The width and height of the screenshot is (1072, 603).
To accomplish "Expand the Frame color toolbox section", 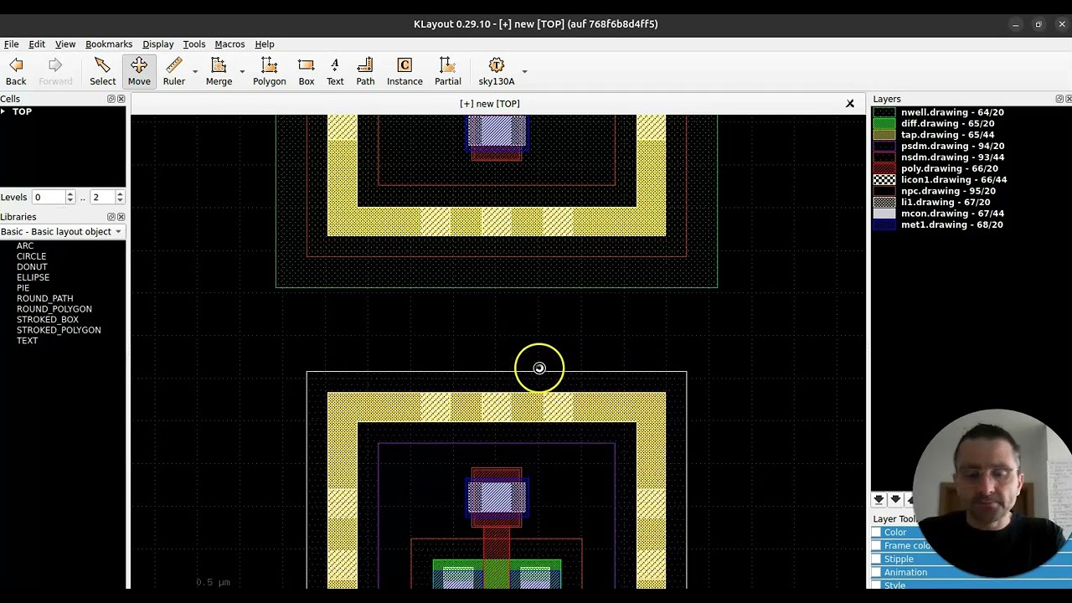I will tap(901, 546).
